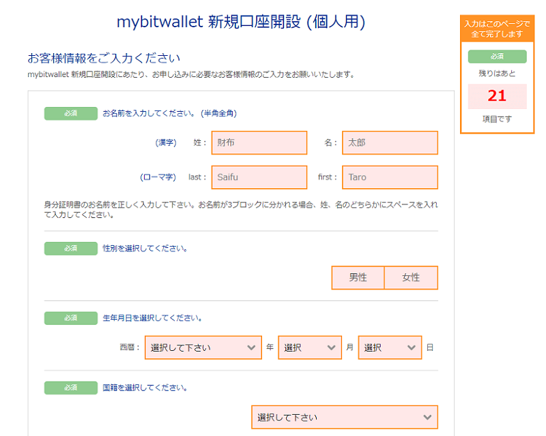This screenshot has width=546, height=436.
Task: Select 女性 gender option
Action: click(412, 277)
